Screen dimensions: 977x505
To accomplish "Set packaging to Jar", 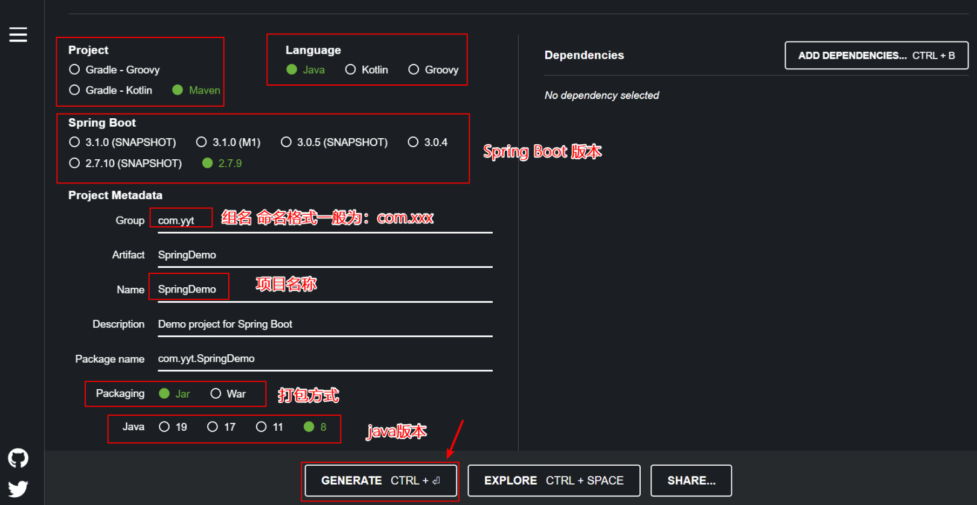I will pyautogui.click(x=175, y=394).
